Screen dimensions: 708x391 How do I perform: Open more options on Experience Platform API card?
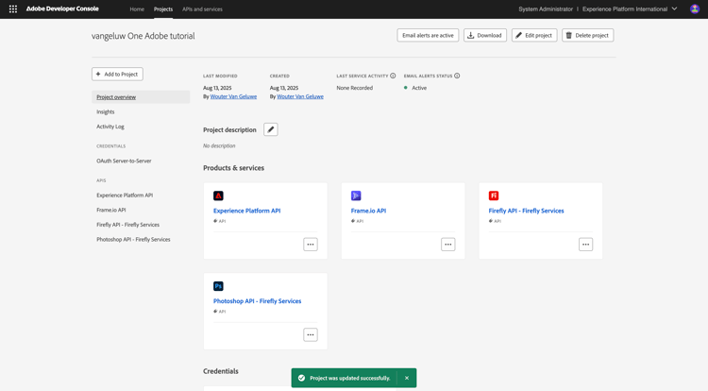pos(311,245)
